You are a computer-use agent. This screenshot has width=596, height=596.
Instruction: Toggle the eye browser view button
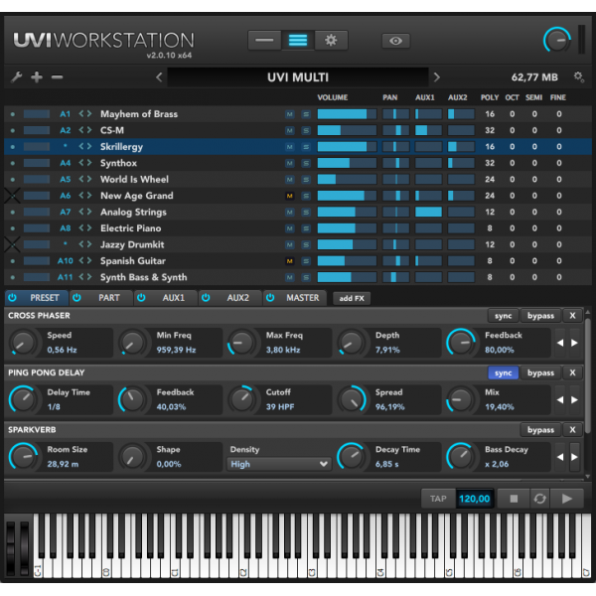click(x=395, y=41)
